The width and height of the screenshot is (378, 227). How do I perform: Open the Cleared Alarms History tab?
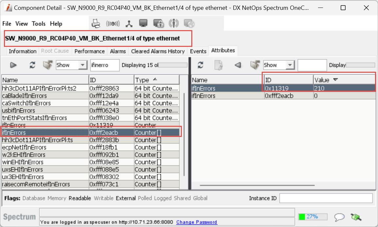(x=158, y=51)
